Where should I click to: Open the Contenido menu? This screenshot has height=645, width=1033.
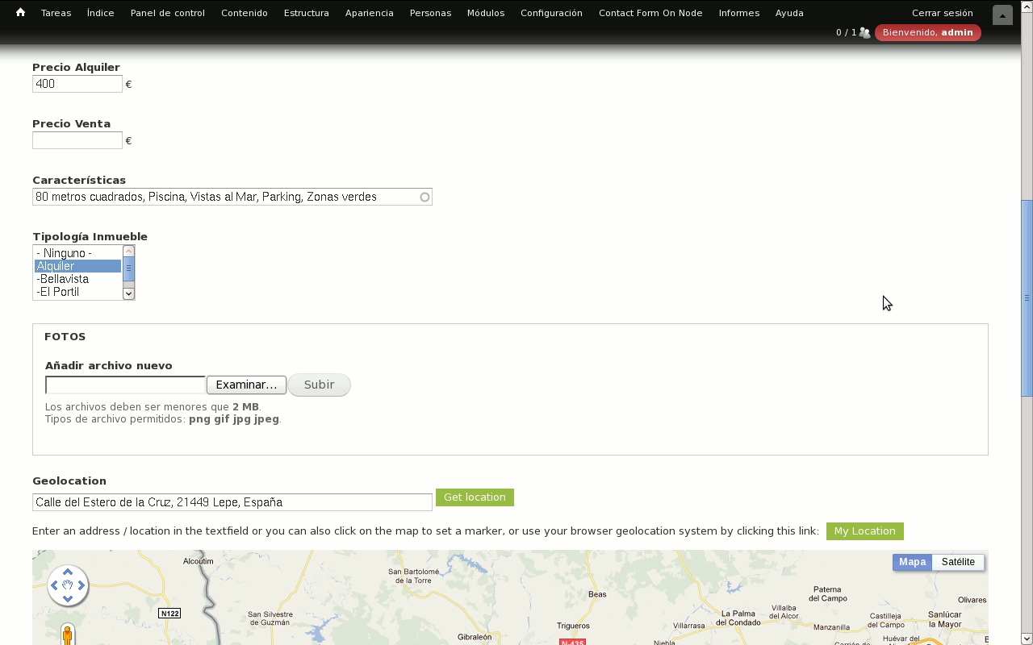244,13
